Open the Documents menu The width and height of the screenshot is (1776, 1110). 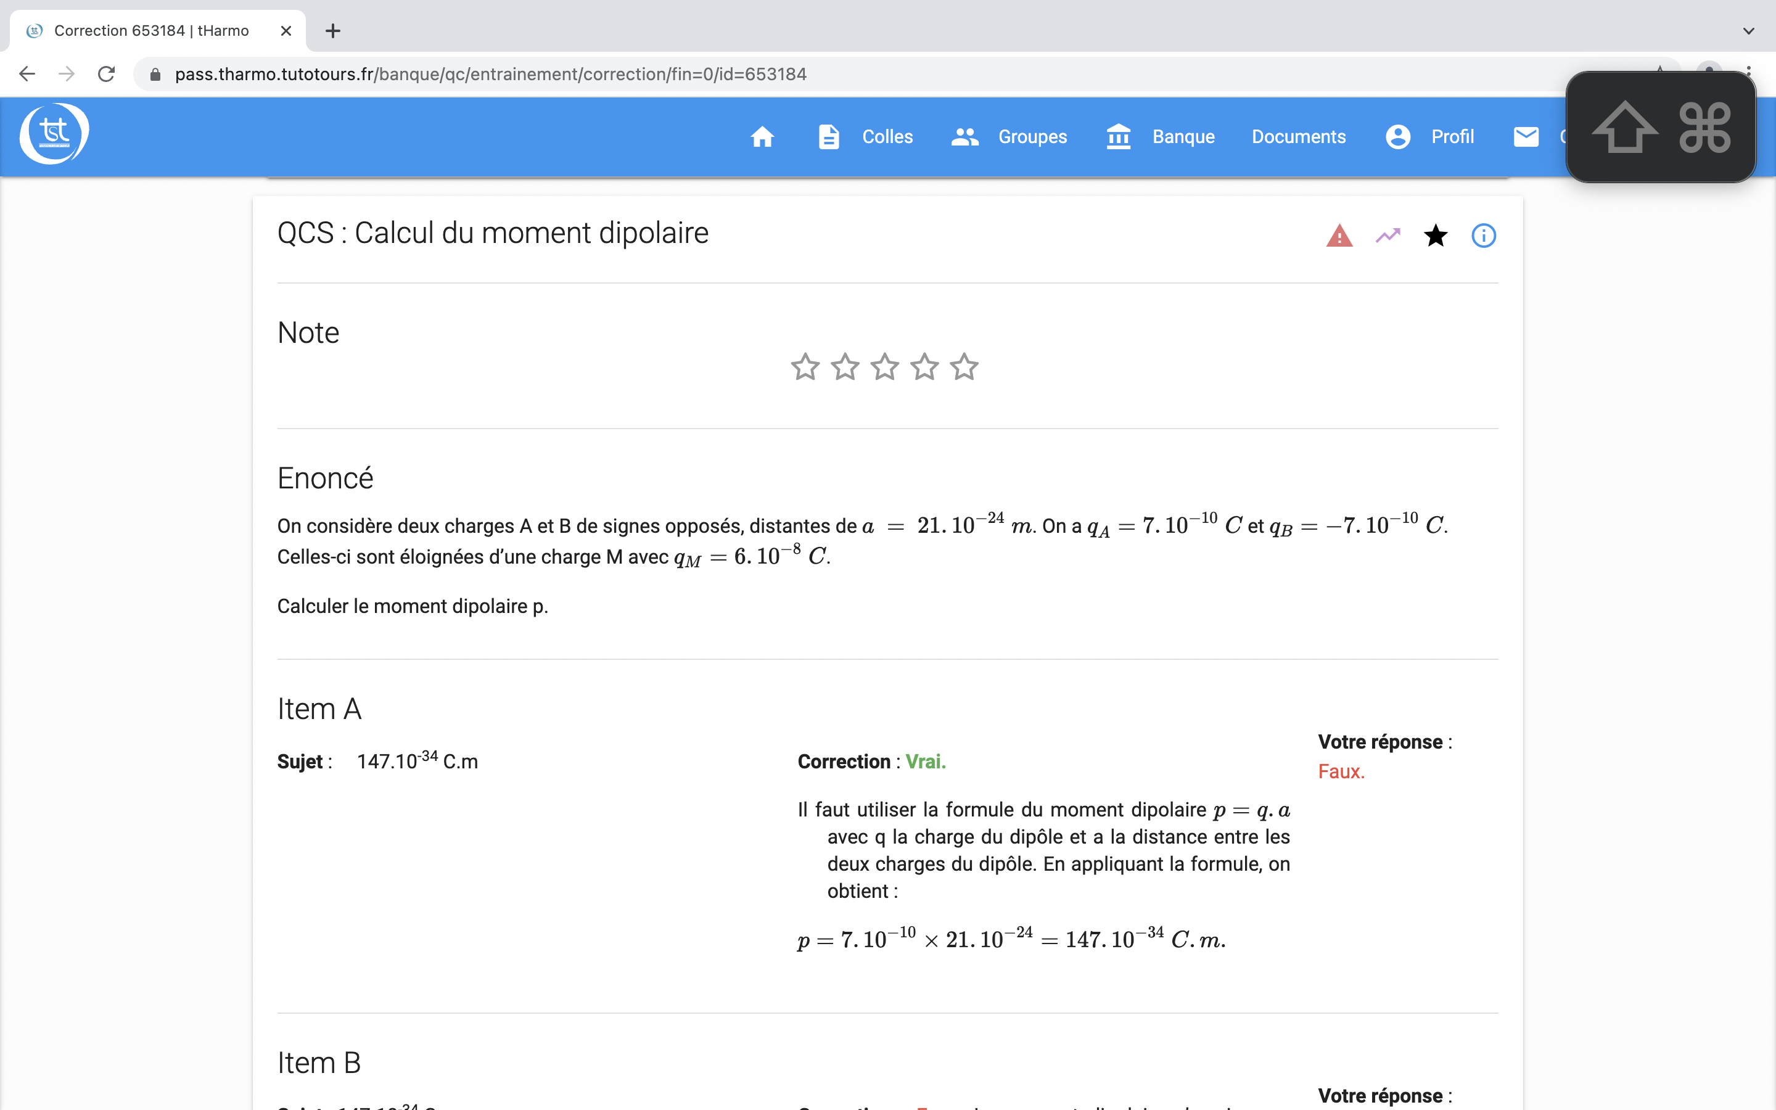pyautogui.click(x=1298, y=136)
